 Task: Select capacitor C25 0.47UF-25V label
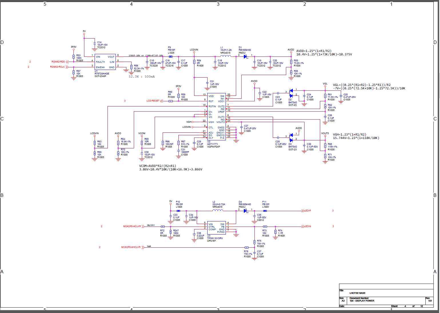point(349,97)
